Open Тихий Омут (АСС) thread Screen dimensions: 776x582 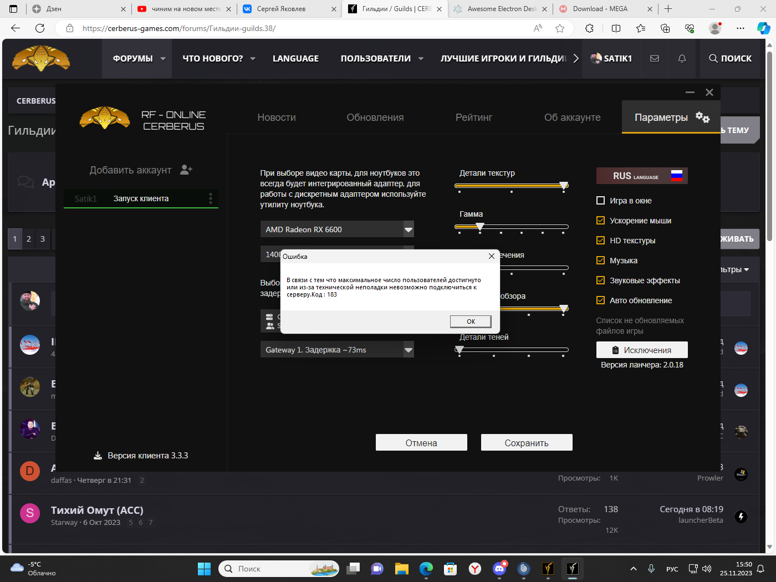[97, 510]
